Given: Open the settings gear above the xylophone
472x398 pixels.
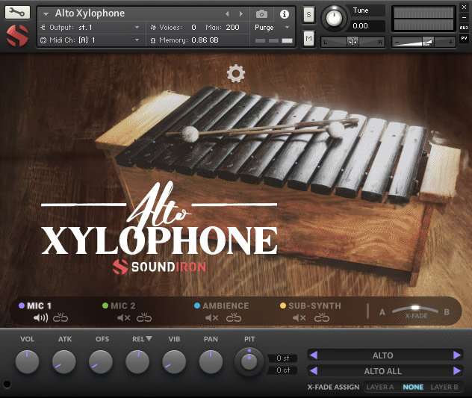Looking at the screenshot, I should pos(236,73).
